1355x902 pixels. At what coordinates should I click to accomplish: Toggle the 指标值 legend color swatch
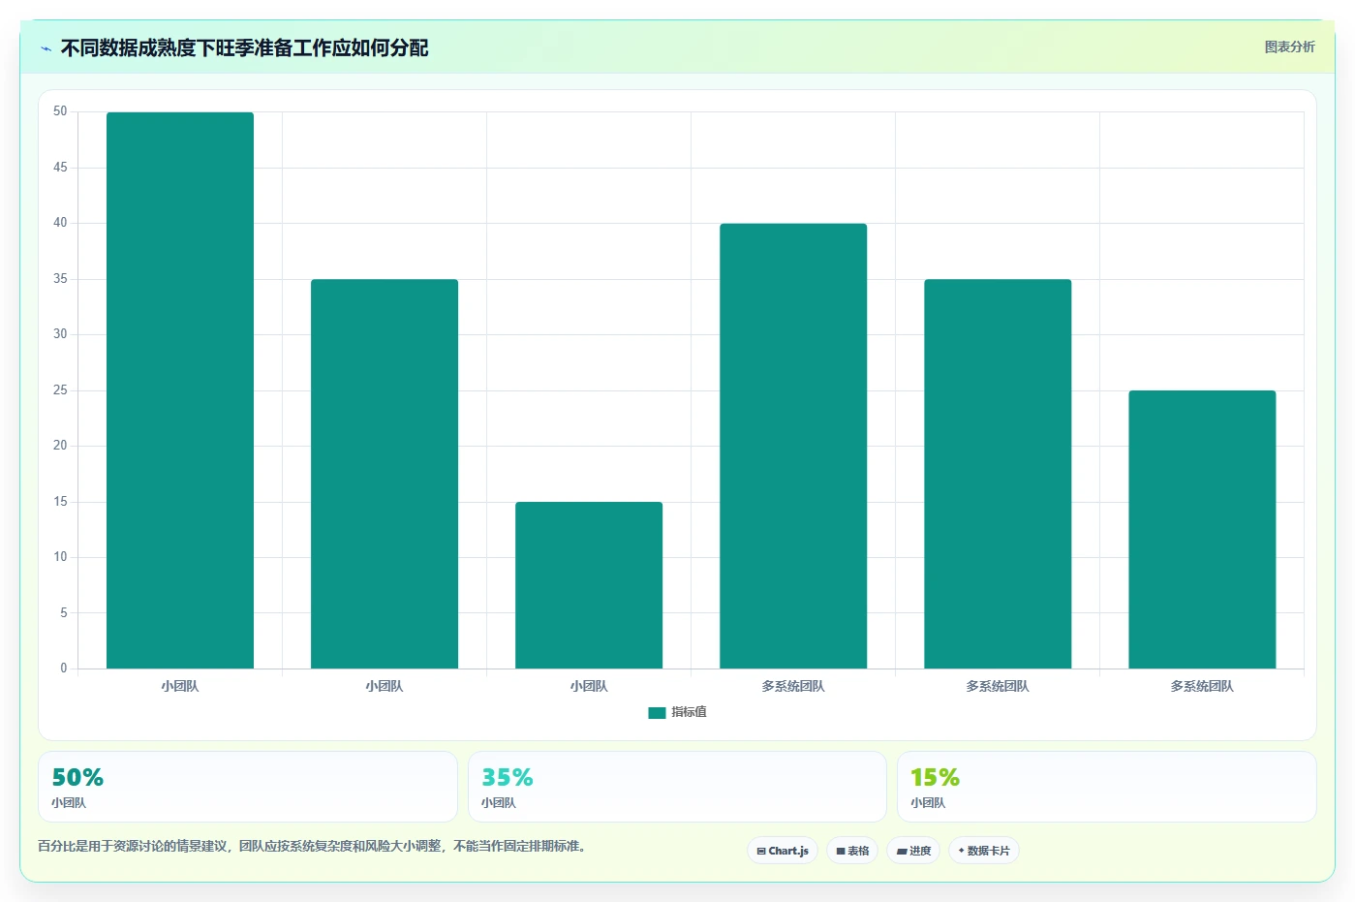(657, 712)
